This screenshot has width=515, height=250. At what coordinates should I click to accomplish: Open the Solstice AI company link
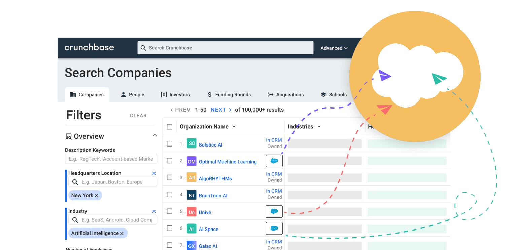(x=211, y=145)
